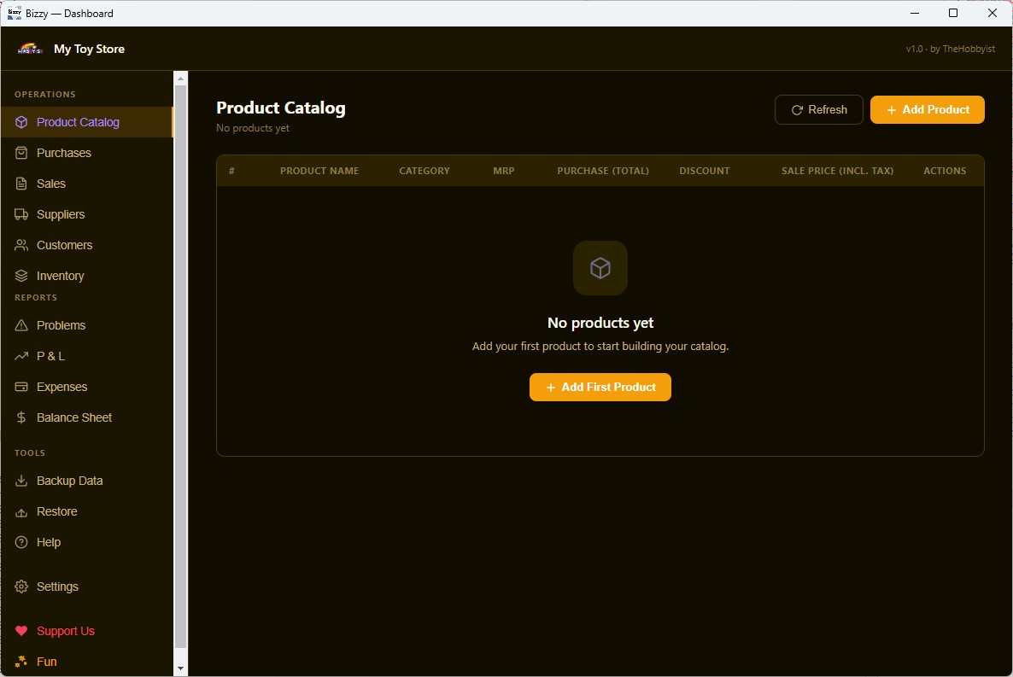Open the Sales document icon
The height and width of the screenshot is (677, 1013).
click(x=20, y=184)
